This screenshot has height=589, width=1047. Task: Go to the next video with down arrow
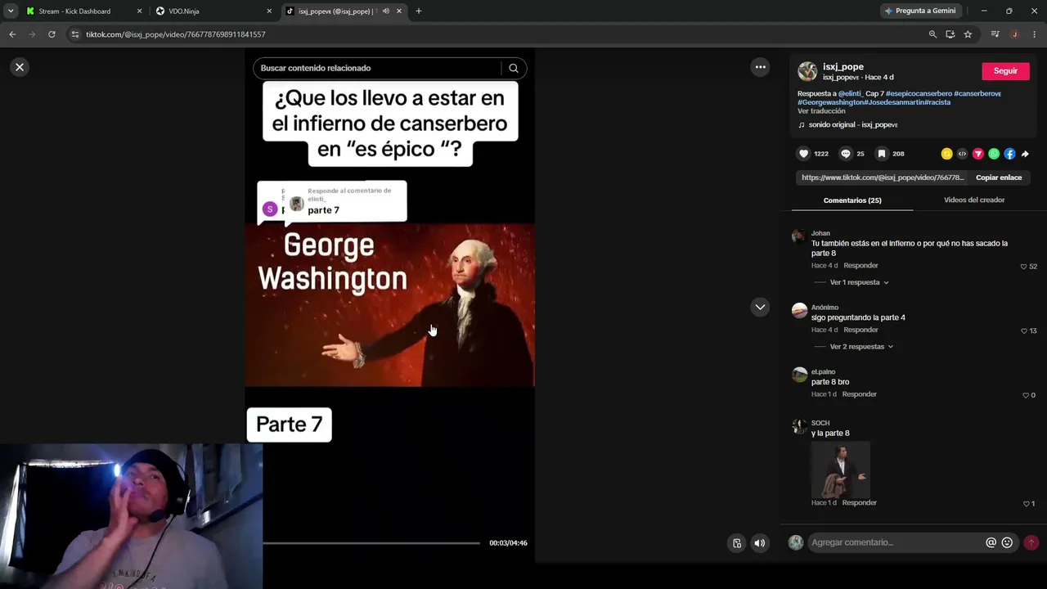(760, 307)
